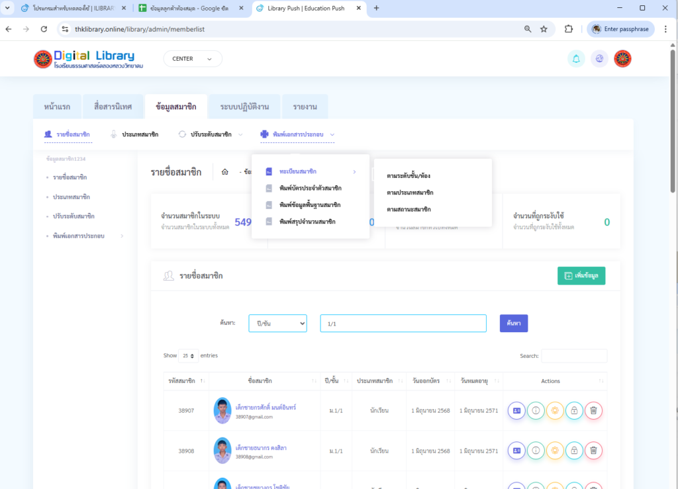Click the notification bell icon

click(x=576, y=59)
